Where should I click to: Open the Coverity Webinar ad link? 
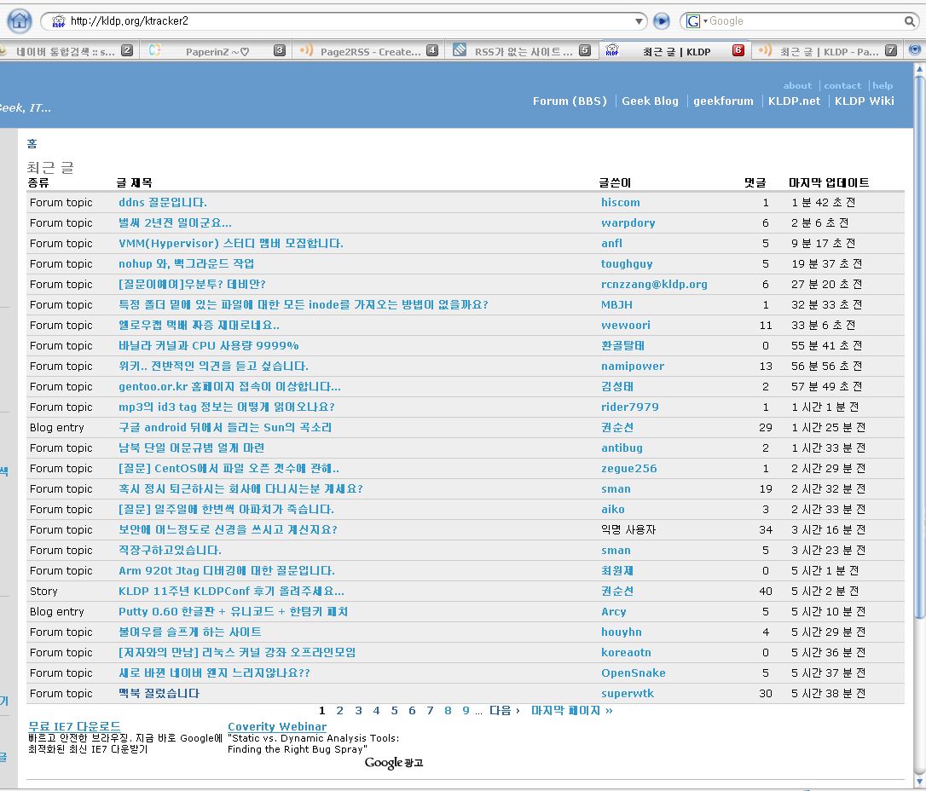coord(277,727)
